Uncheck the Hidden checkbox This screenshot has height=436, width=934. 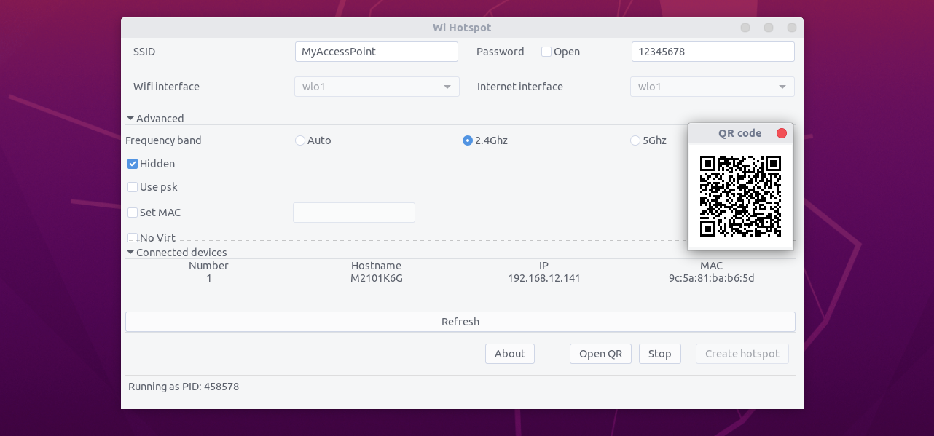pos(133,164)
